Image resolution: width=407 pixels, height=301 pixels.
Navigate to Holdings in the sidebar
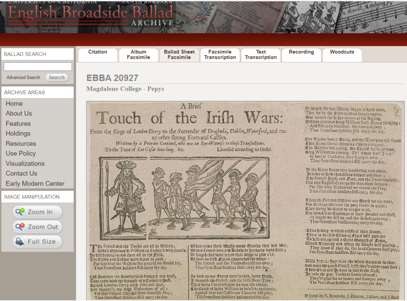pos(18,133)
